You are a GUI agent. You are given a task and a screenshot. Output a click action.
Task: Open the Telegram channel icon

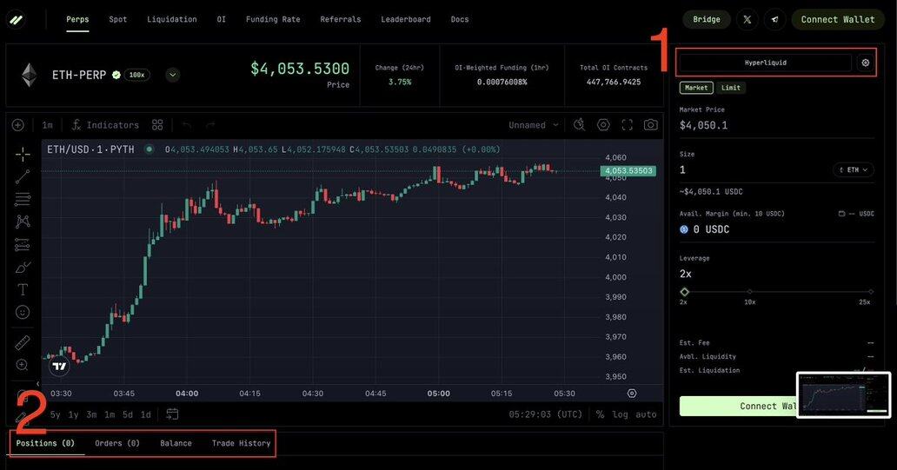[x=774, y=19]
